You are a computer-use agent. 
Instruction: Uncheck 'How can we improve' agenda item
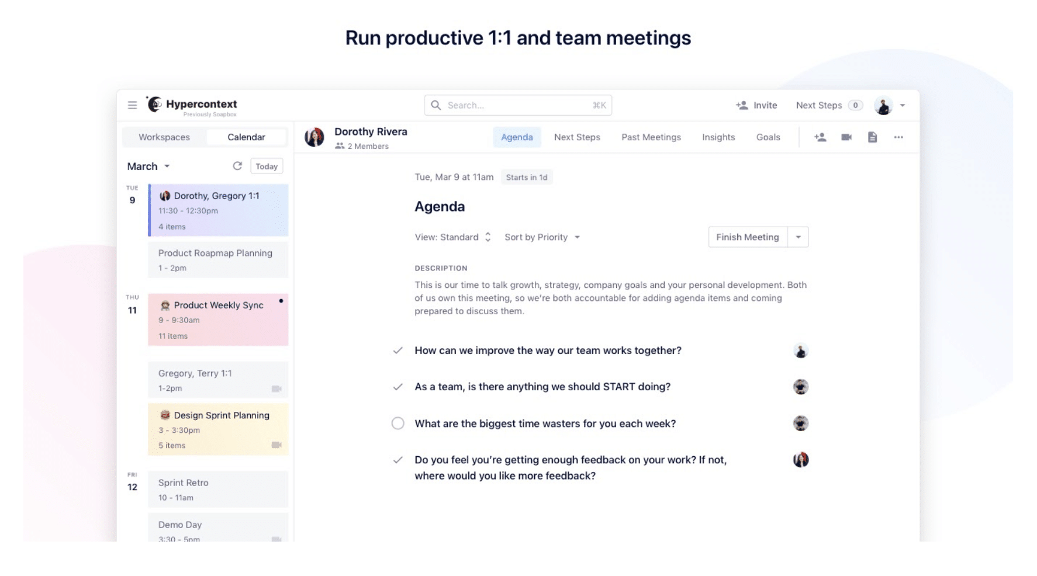tap(398, 351)
